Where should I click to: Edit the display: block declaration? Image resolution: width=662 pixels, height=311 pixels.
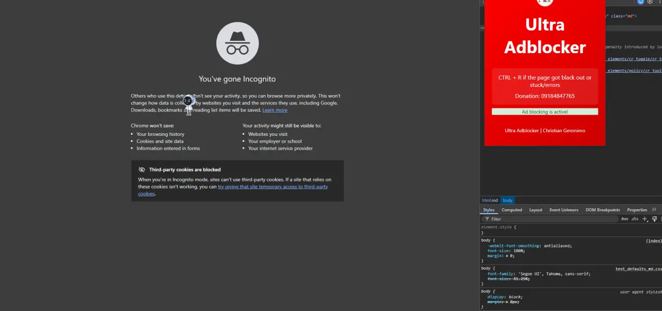(505, 297)
